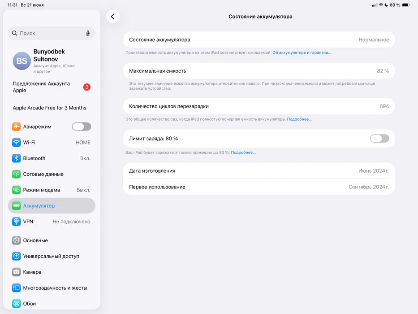Tap the moon focus status icon
Viewport: 418px width, 314px height.
386,5
